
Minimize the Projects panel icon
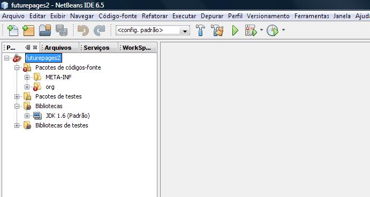(x=28, y=48)
